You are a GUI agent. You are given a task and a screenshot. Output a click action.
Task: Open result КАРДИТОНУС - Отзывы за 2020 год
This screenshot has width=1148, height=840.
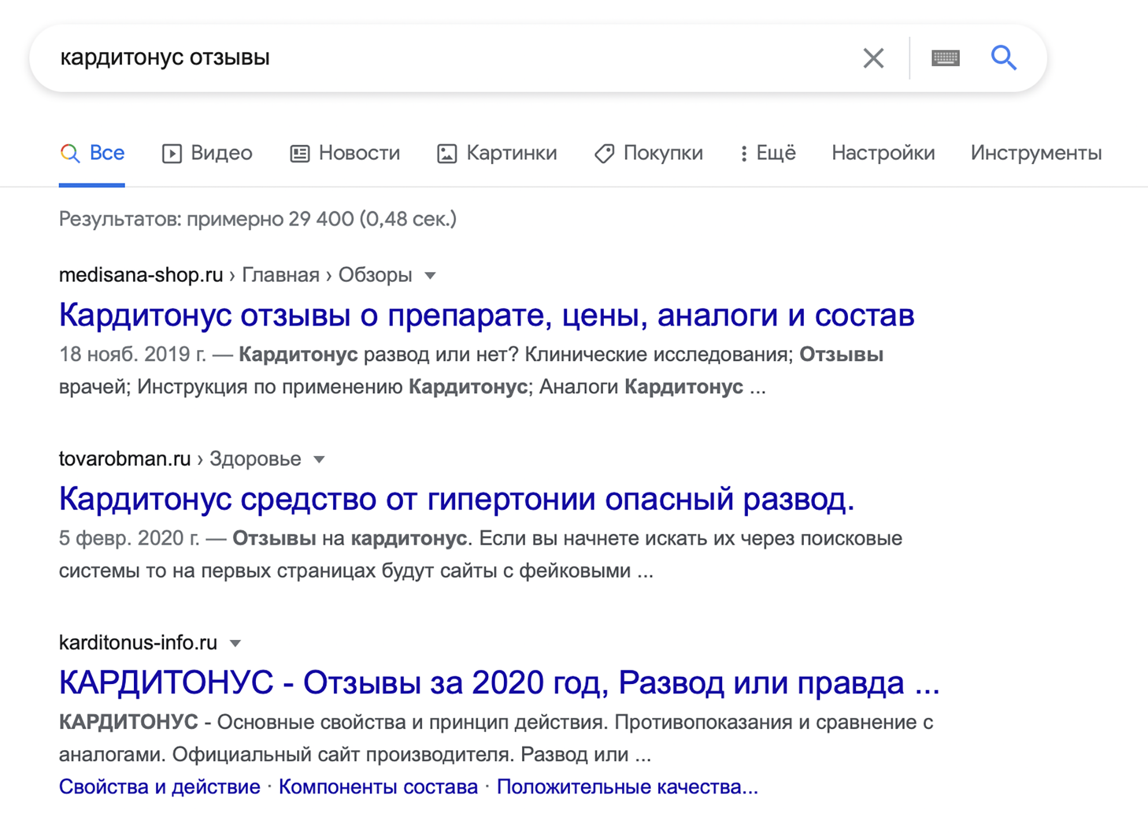pyautogui.click(x=499, y=682)
